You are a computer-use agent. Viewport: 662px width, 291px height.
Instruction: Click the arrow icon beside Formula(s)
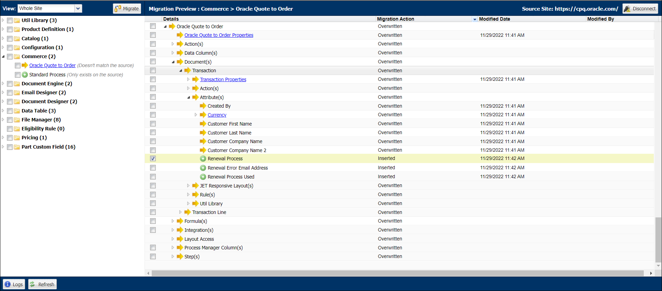(x=180, y=221)
